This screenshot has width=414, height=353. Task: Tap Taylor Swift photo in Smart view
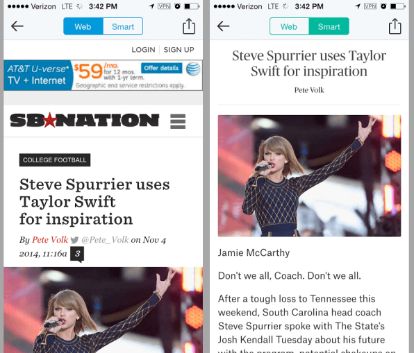pos(309,175)
